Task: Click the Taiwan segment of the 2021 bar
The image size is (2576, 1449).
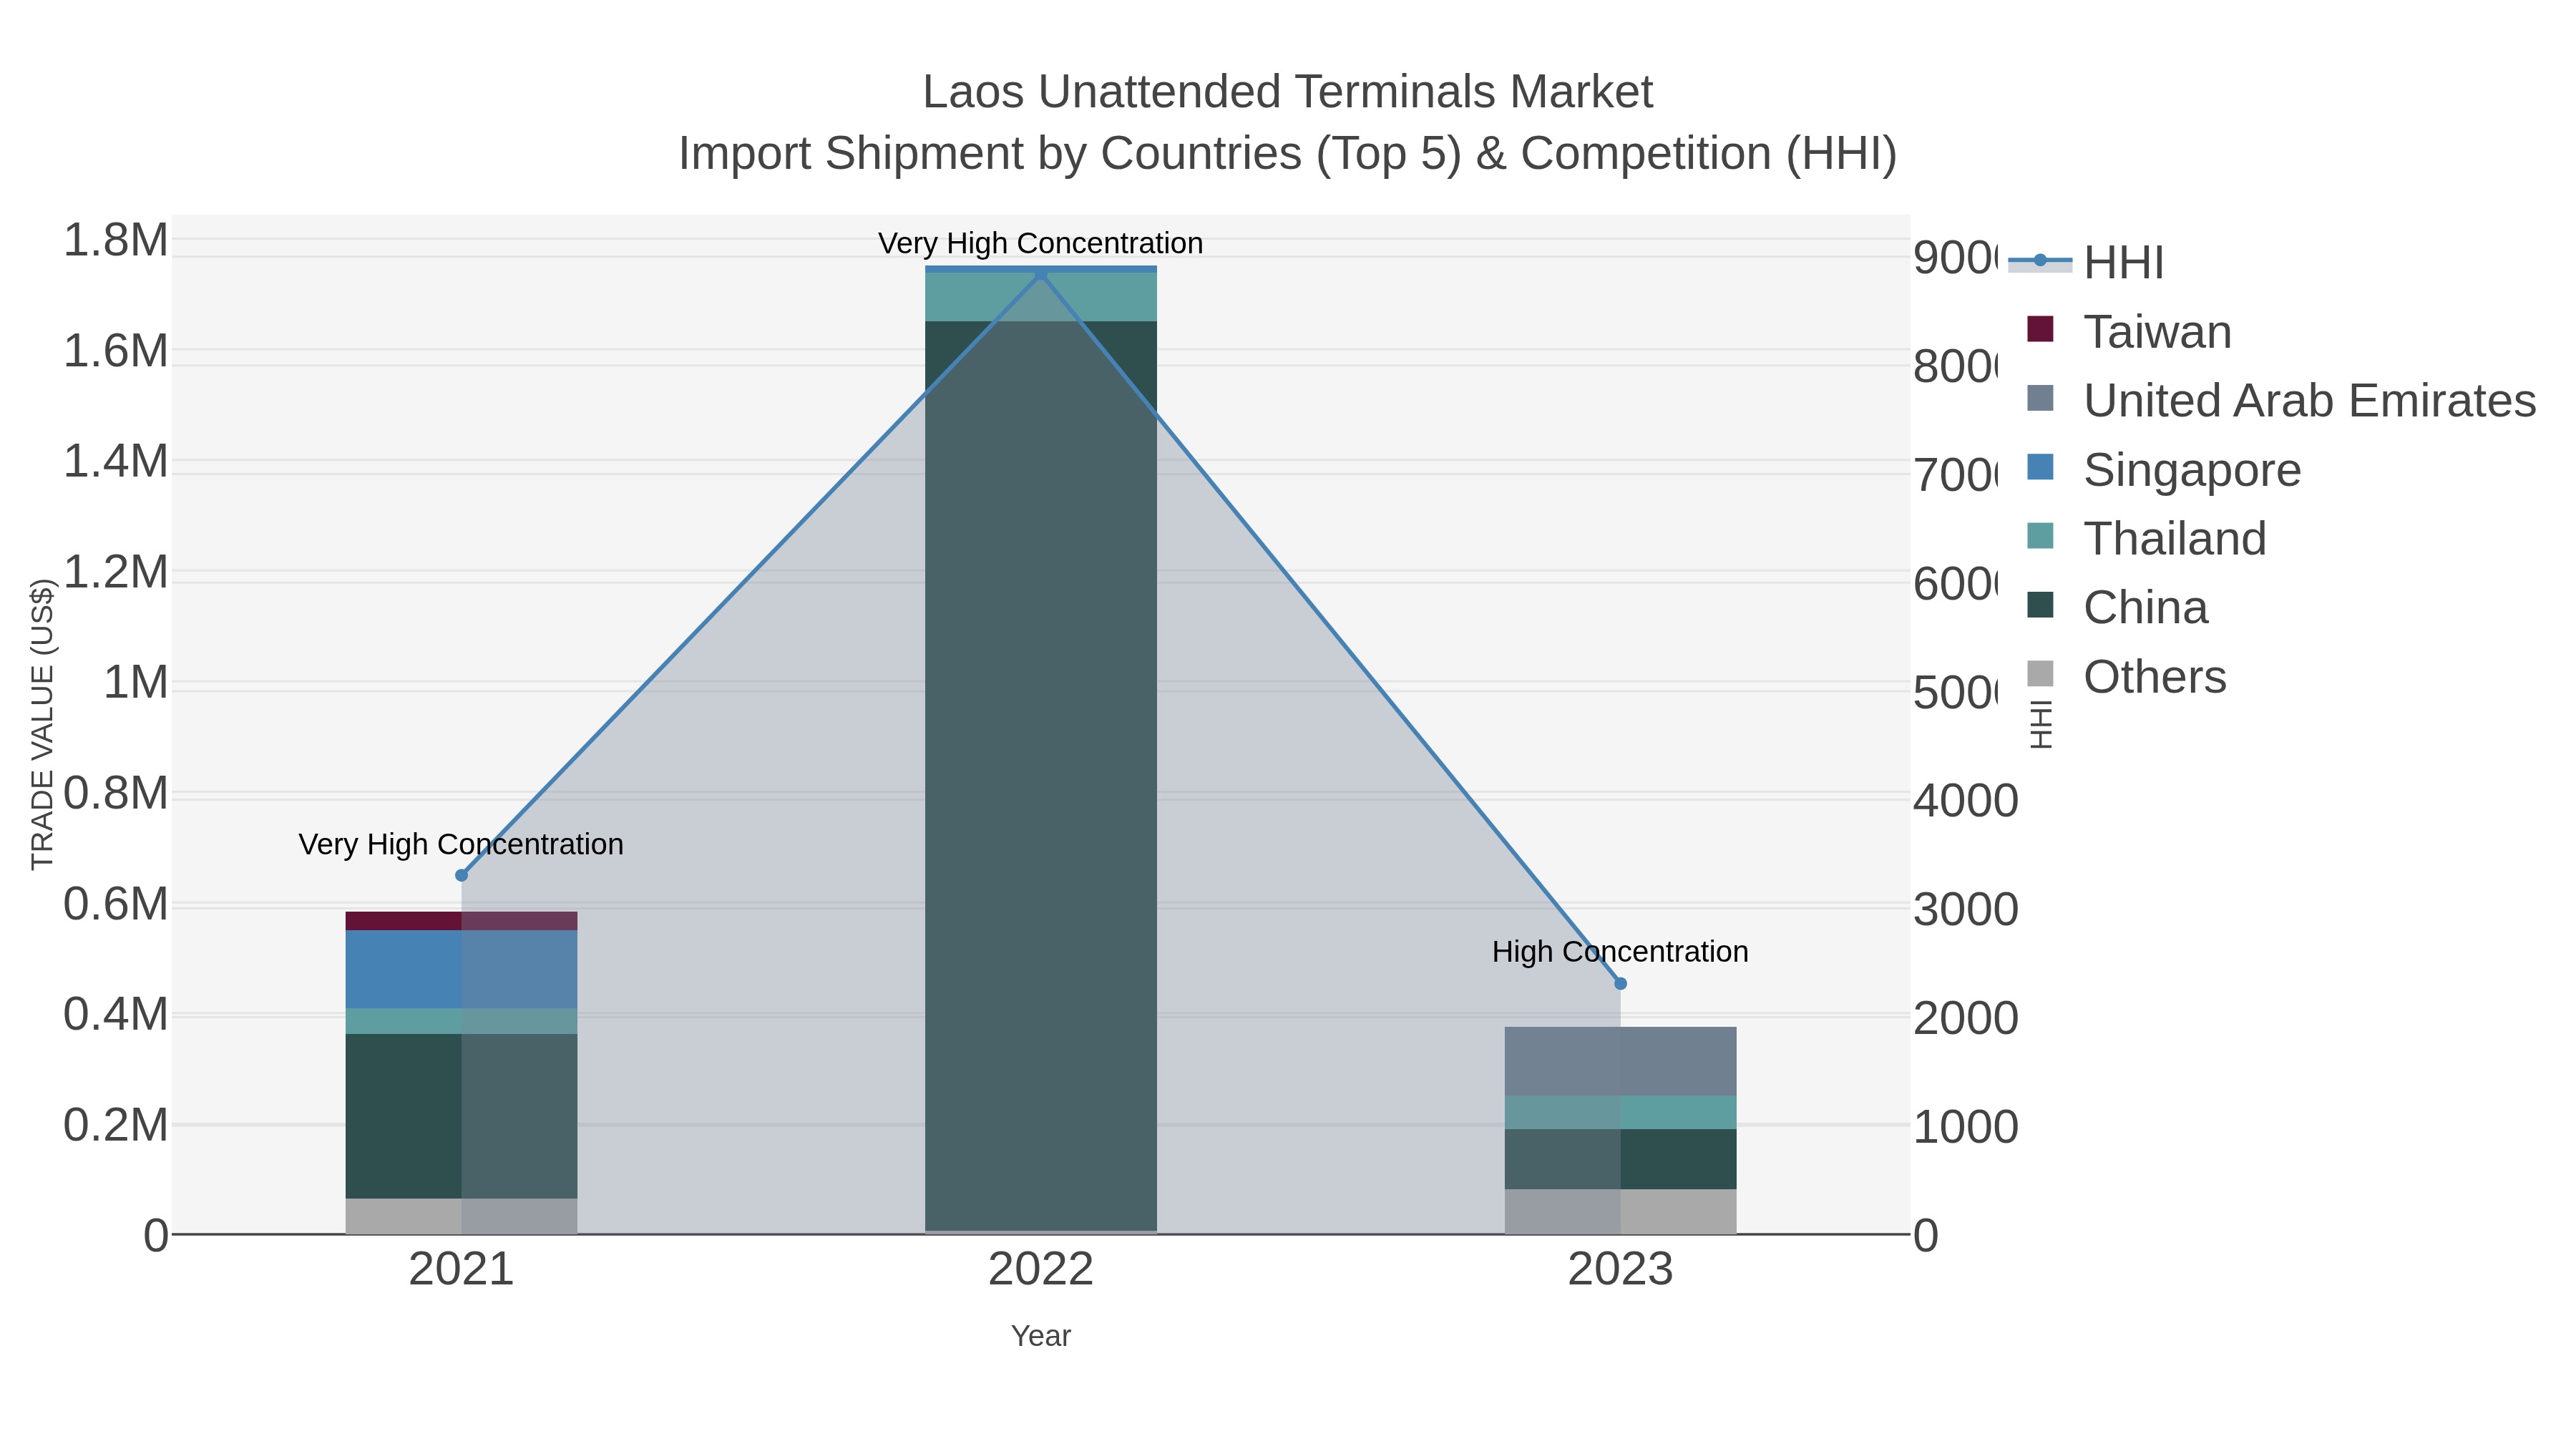Action: [461, 921]
